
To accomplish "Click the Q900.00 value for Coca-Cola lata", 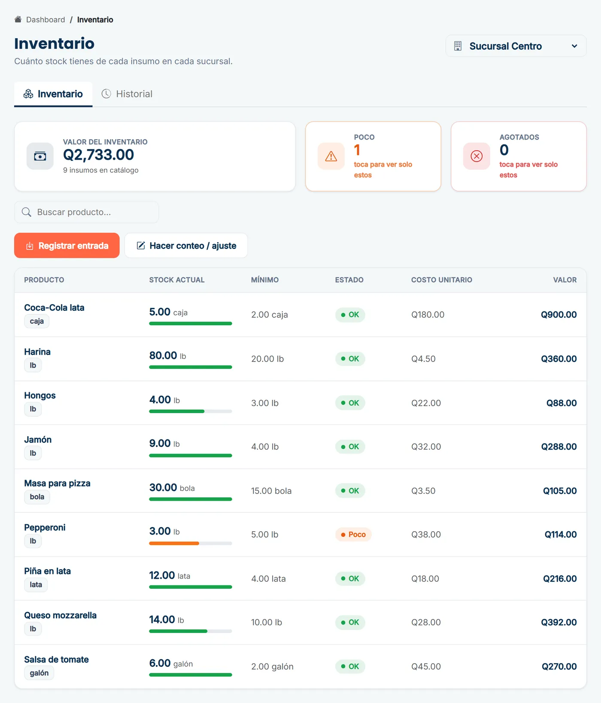I will click(x=559, y=315).
